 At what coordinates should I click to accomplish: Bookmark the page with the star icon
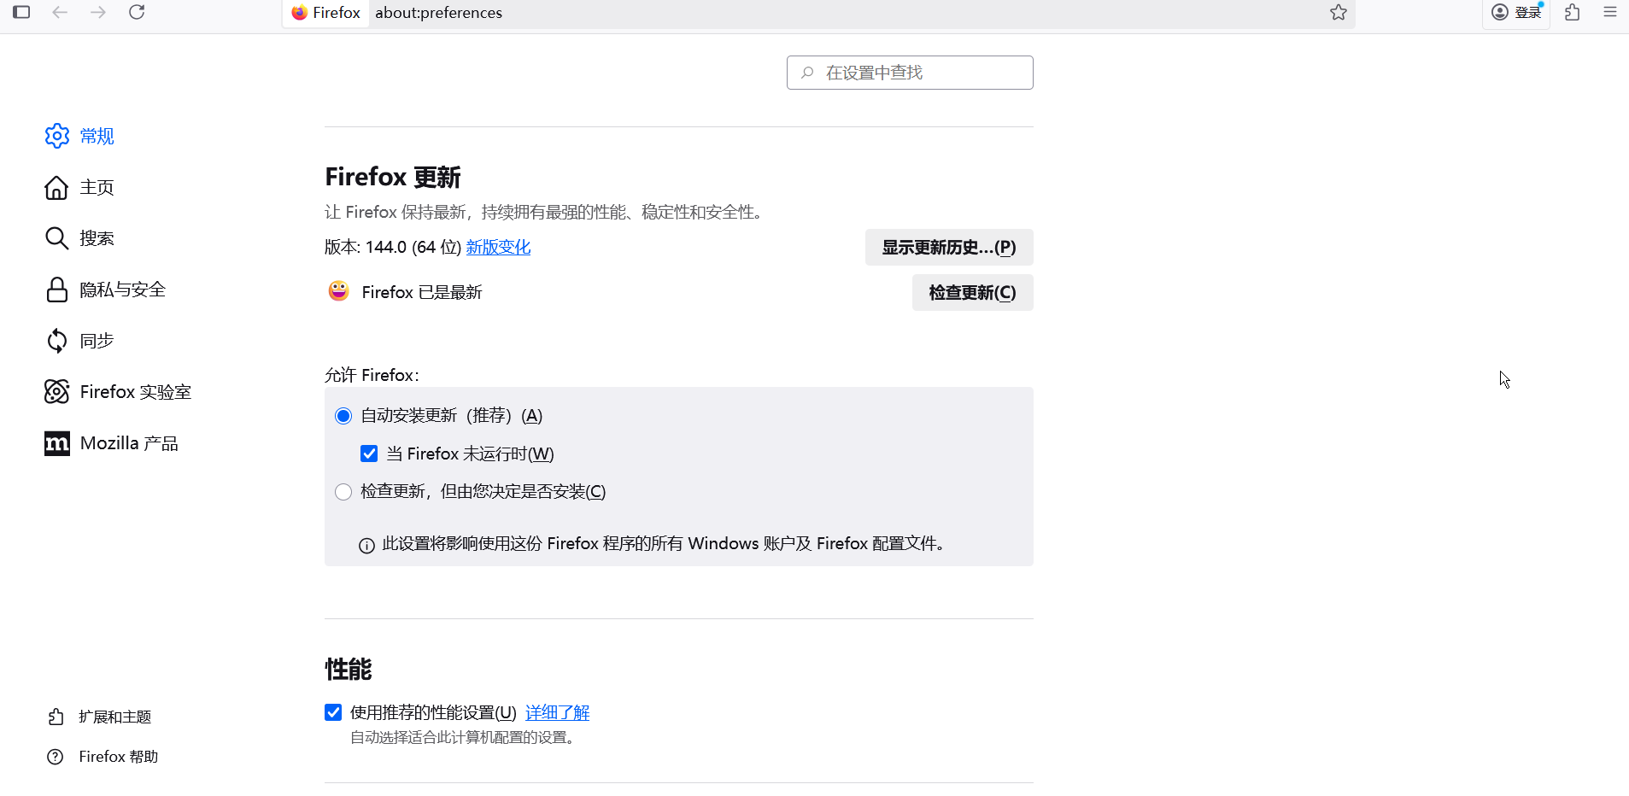click(x=1337, y=13)
